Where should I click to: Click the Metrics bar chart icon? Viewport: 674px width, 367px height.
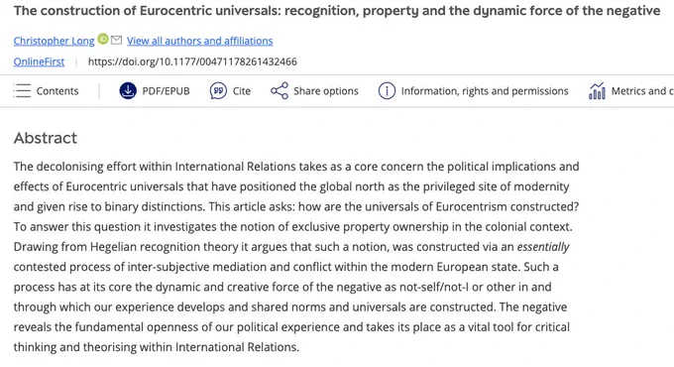pyautogui.click(x=597, y=91)
